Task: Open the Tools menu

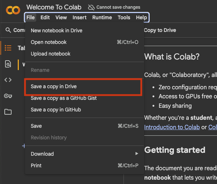Action: pos(124,17)
